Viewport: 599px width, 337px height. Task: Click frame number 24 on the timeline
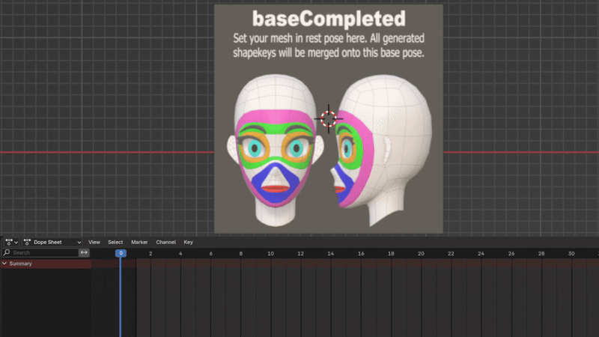click(481, 253)
